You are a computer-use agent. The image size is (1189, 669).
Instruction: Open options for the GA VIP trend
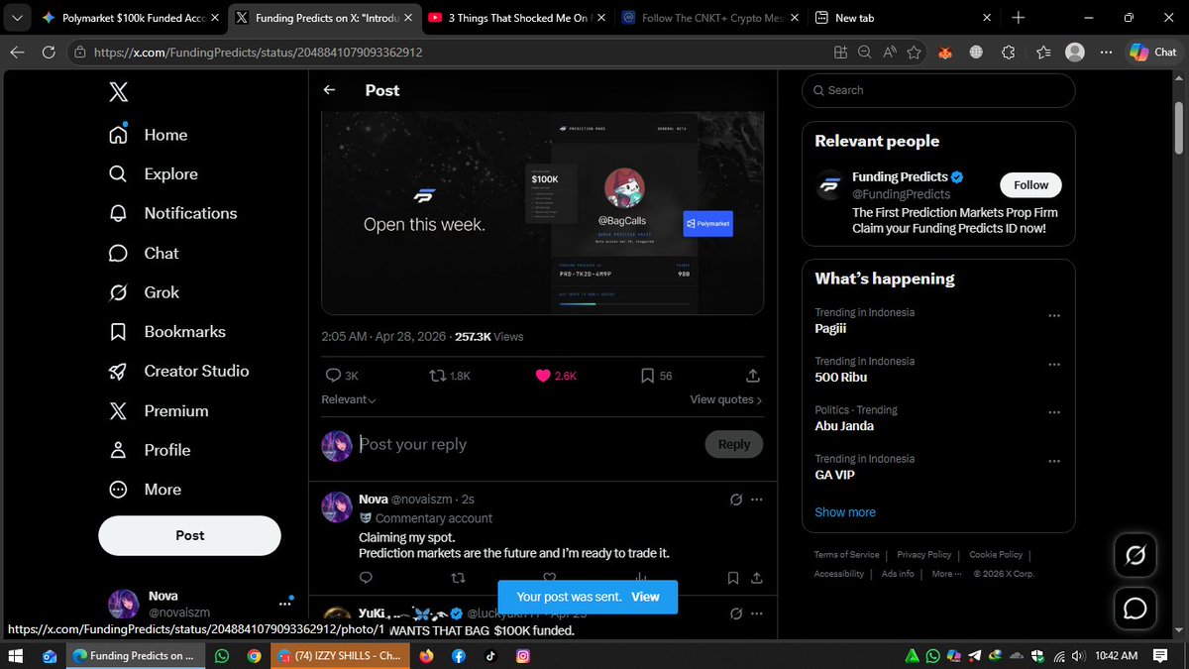click(1054, 461)
